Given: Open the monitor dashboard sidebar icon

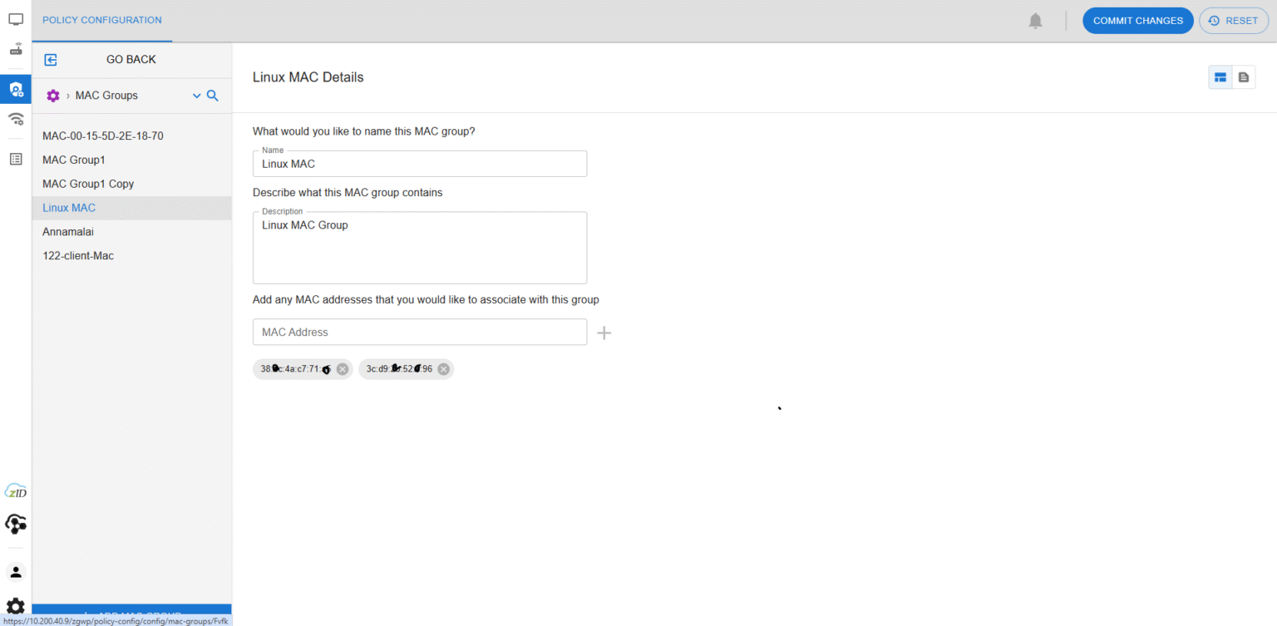Looking at the screenshot, I should click(x=16, y=19).
